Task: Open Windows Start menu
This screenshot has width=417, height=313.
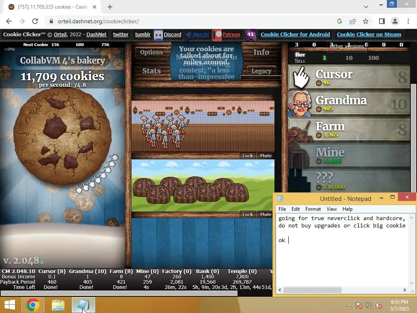Action: coord(10,305)
